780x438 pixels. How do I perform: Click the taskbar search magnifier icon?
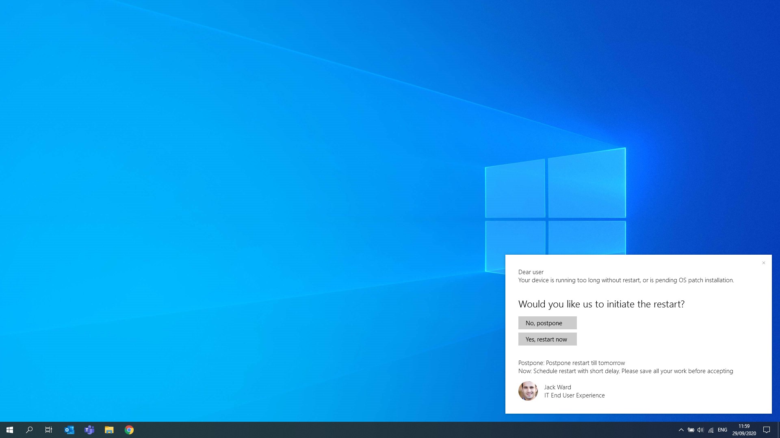click(x=29, y=430)
